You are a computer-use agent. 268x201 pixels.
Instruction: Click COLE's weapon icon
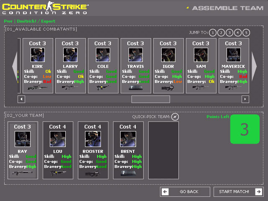pos(103,88)
